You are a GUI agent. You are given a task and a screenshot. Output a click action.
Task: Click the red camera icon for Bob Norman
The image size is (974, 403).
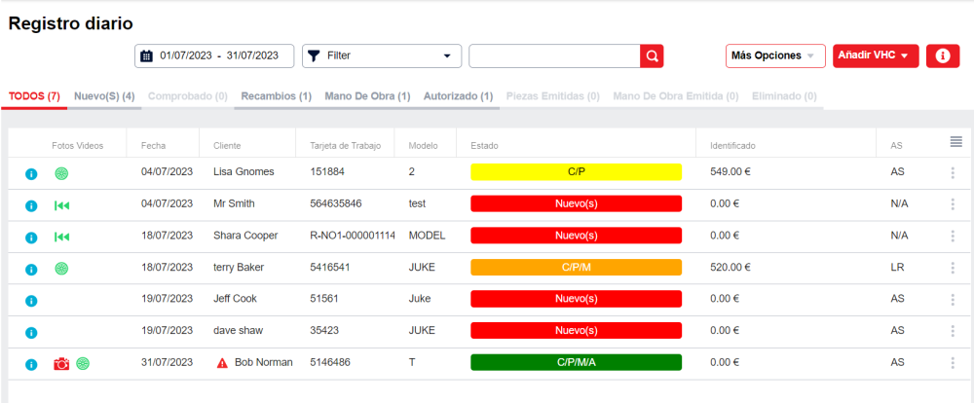(x=61, y=364)
